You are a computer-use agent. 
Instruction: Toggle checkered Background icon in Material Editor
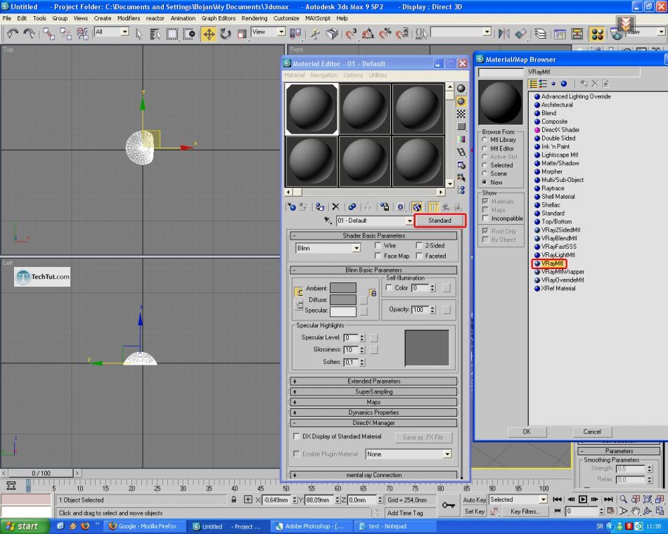tap(461, 114)
